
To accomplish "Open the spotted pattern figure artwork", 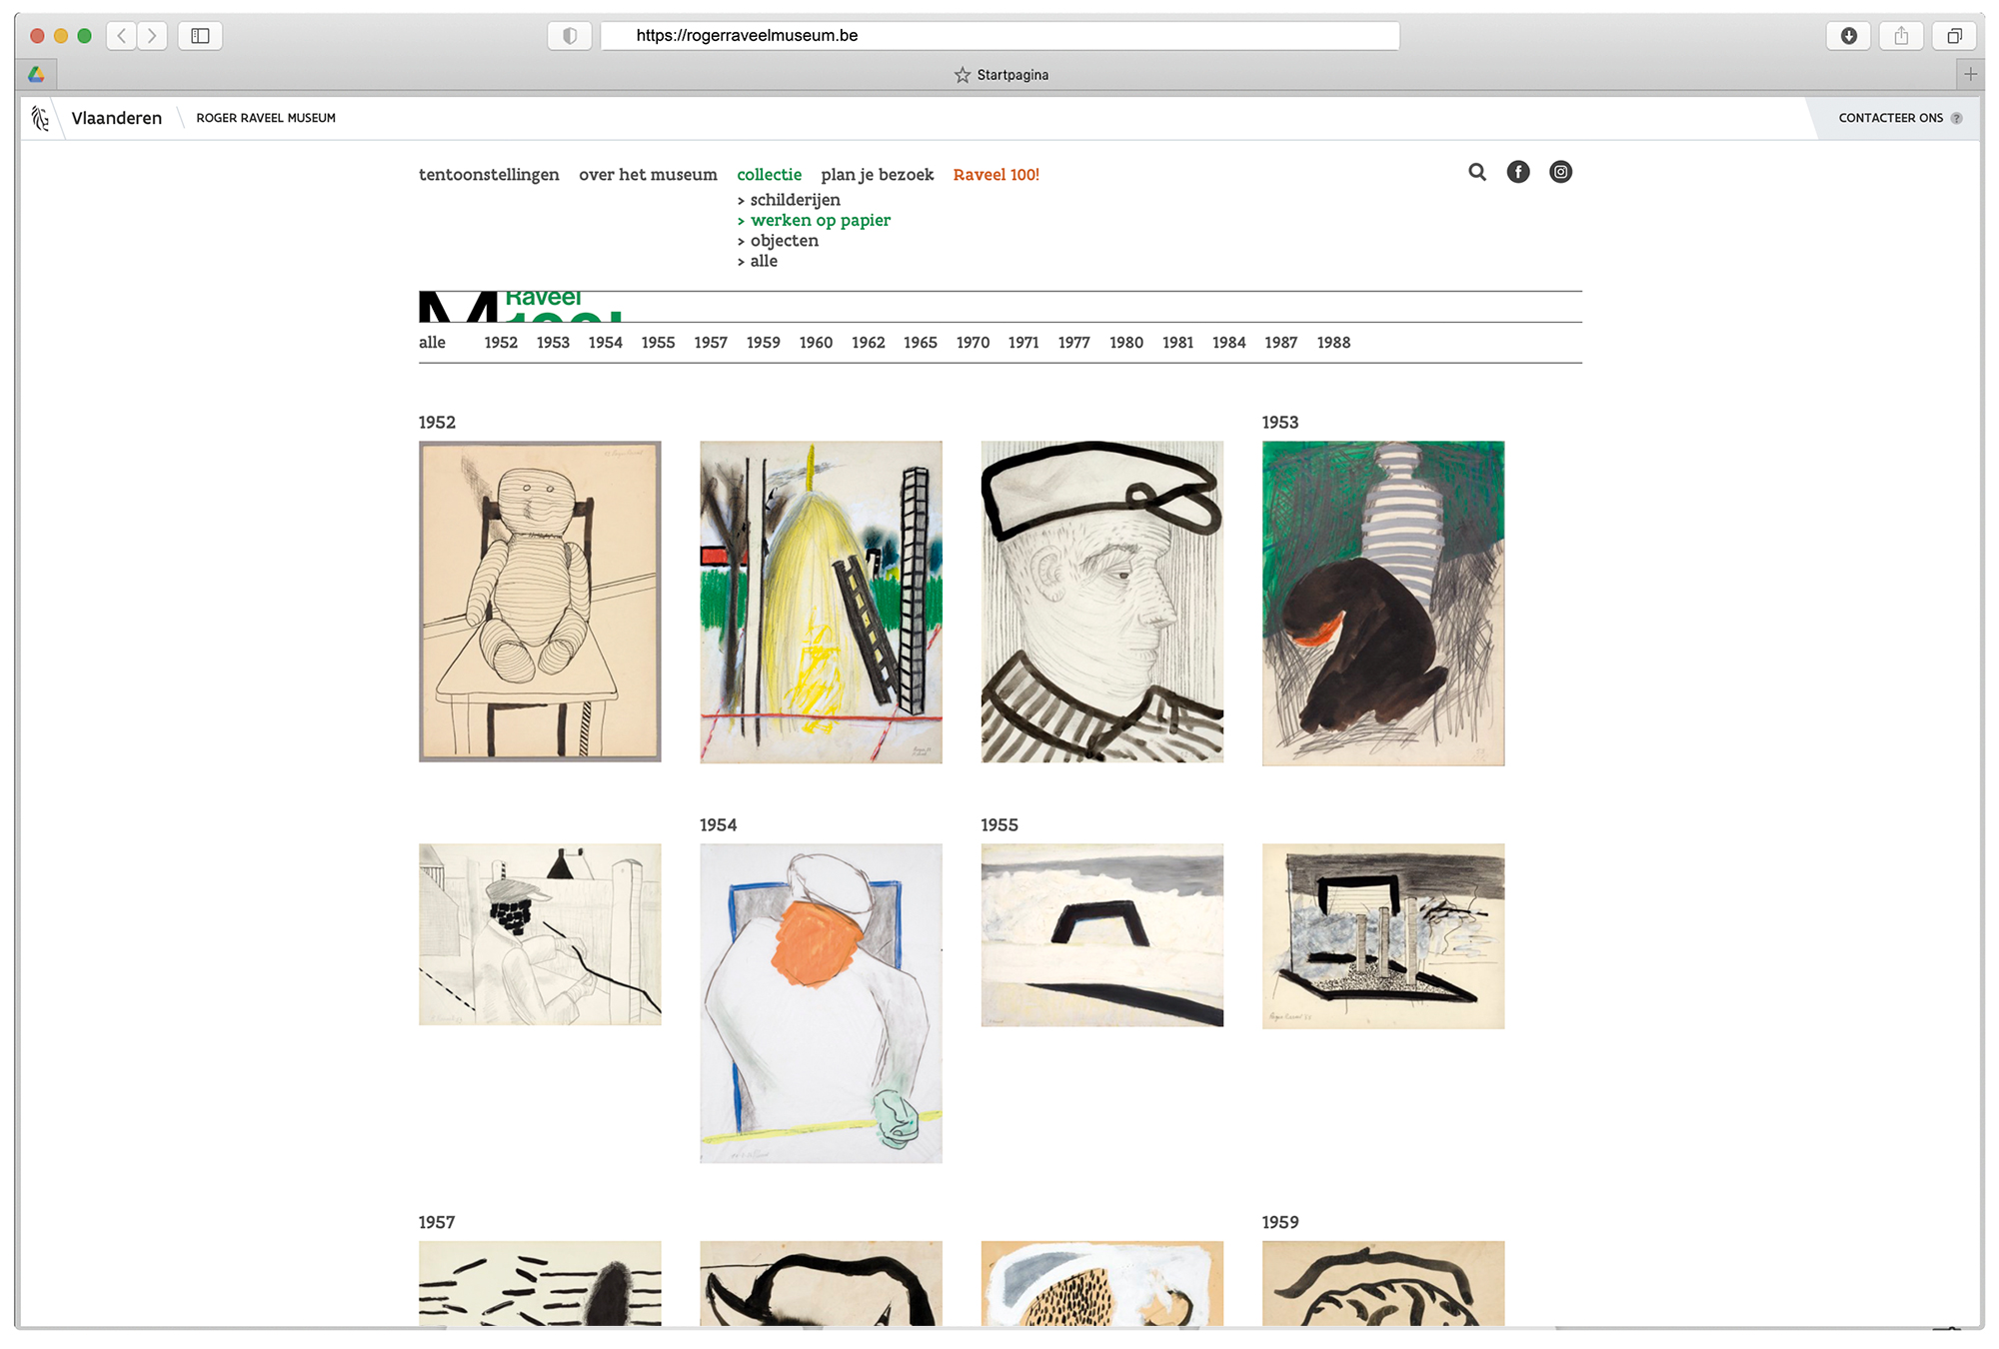I will [1101, 1283].
